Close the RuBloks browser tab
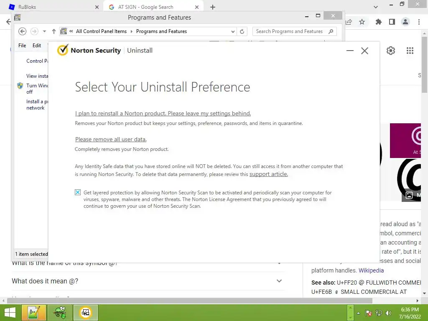 click(x=97, y=7)
